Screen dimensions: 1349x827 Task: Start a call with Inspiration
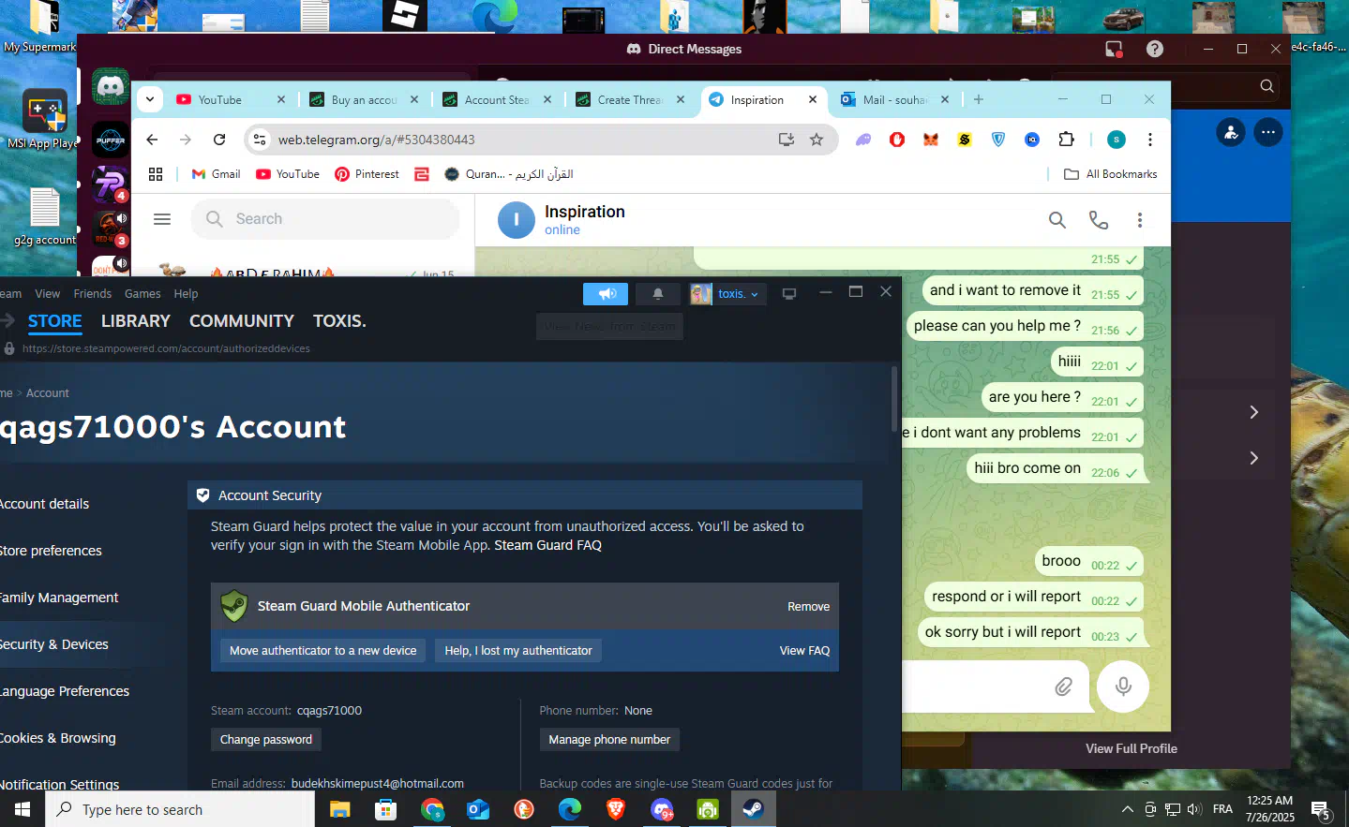click(1099, 220)
